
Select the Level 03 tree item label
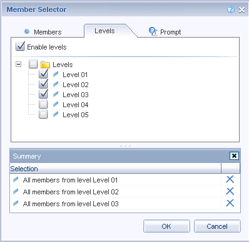point(76,95)
